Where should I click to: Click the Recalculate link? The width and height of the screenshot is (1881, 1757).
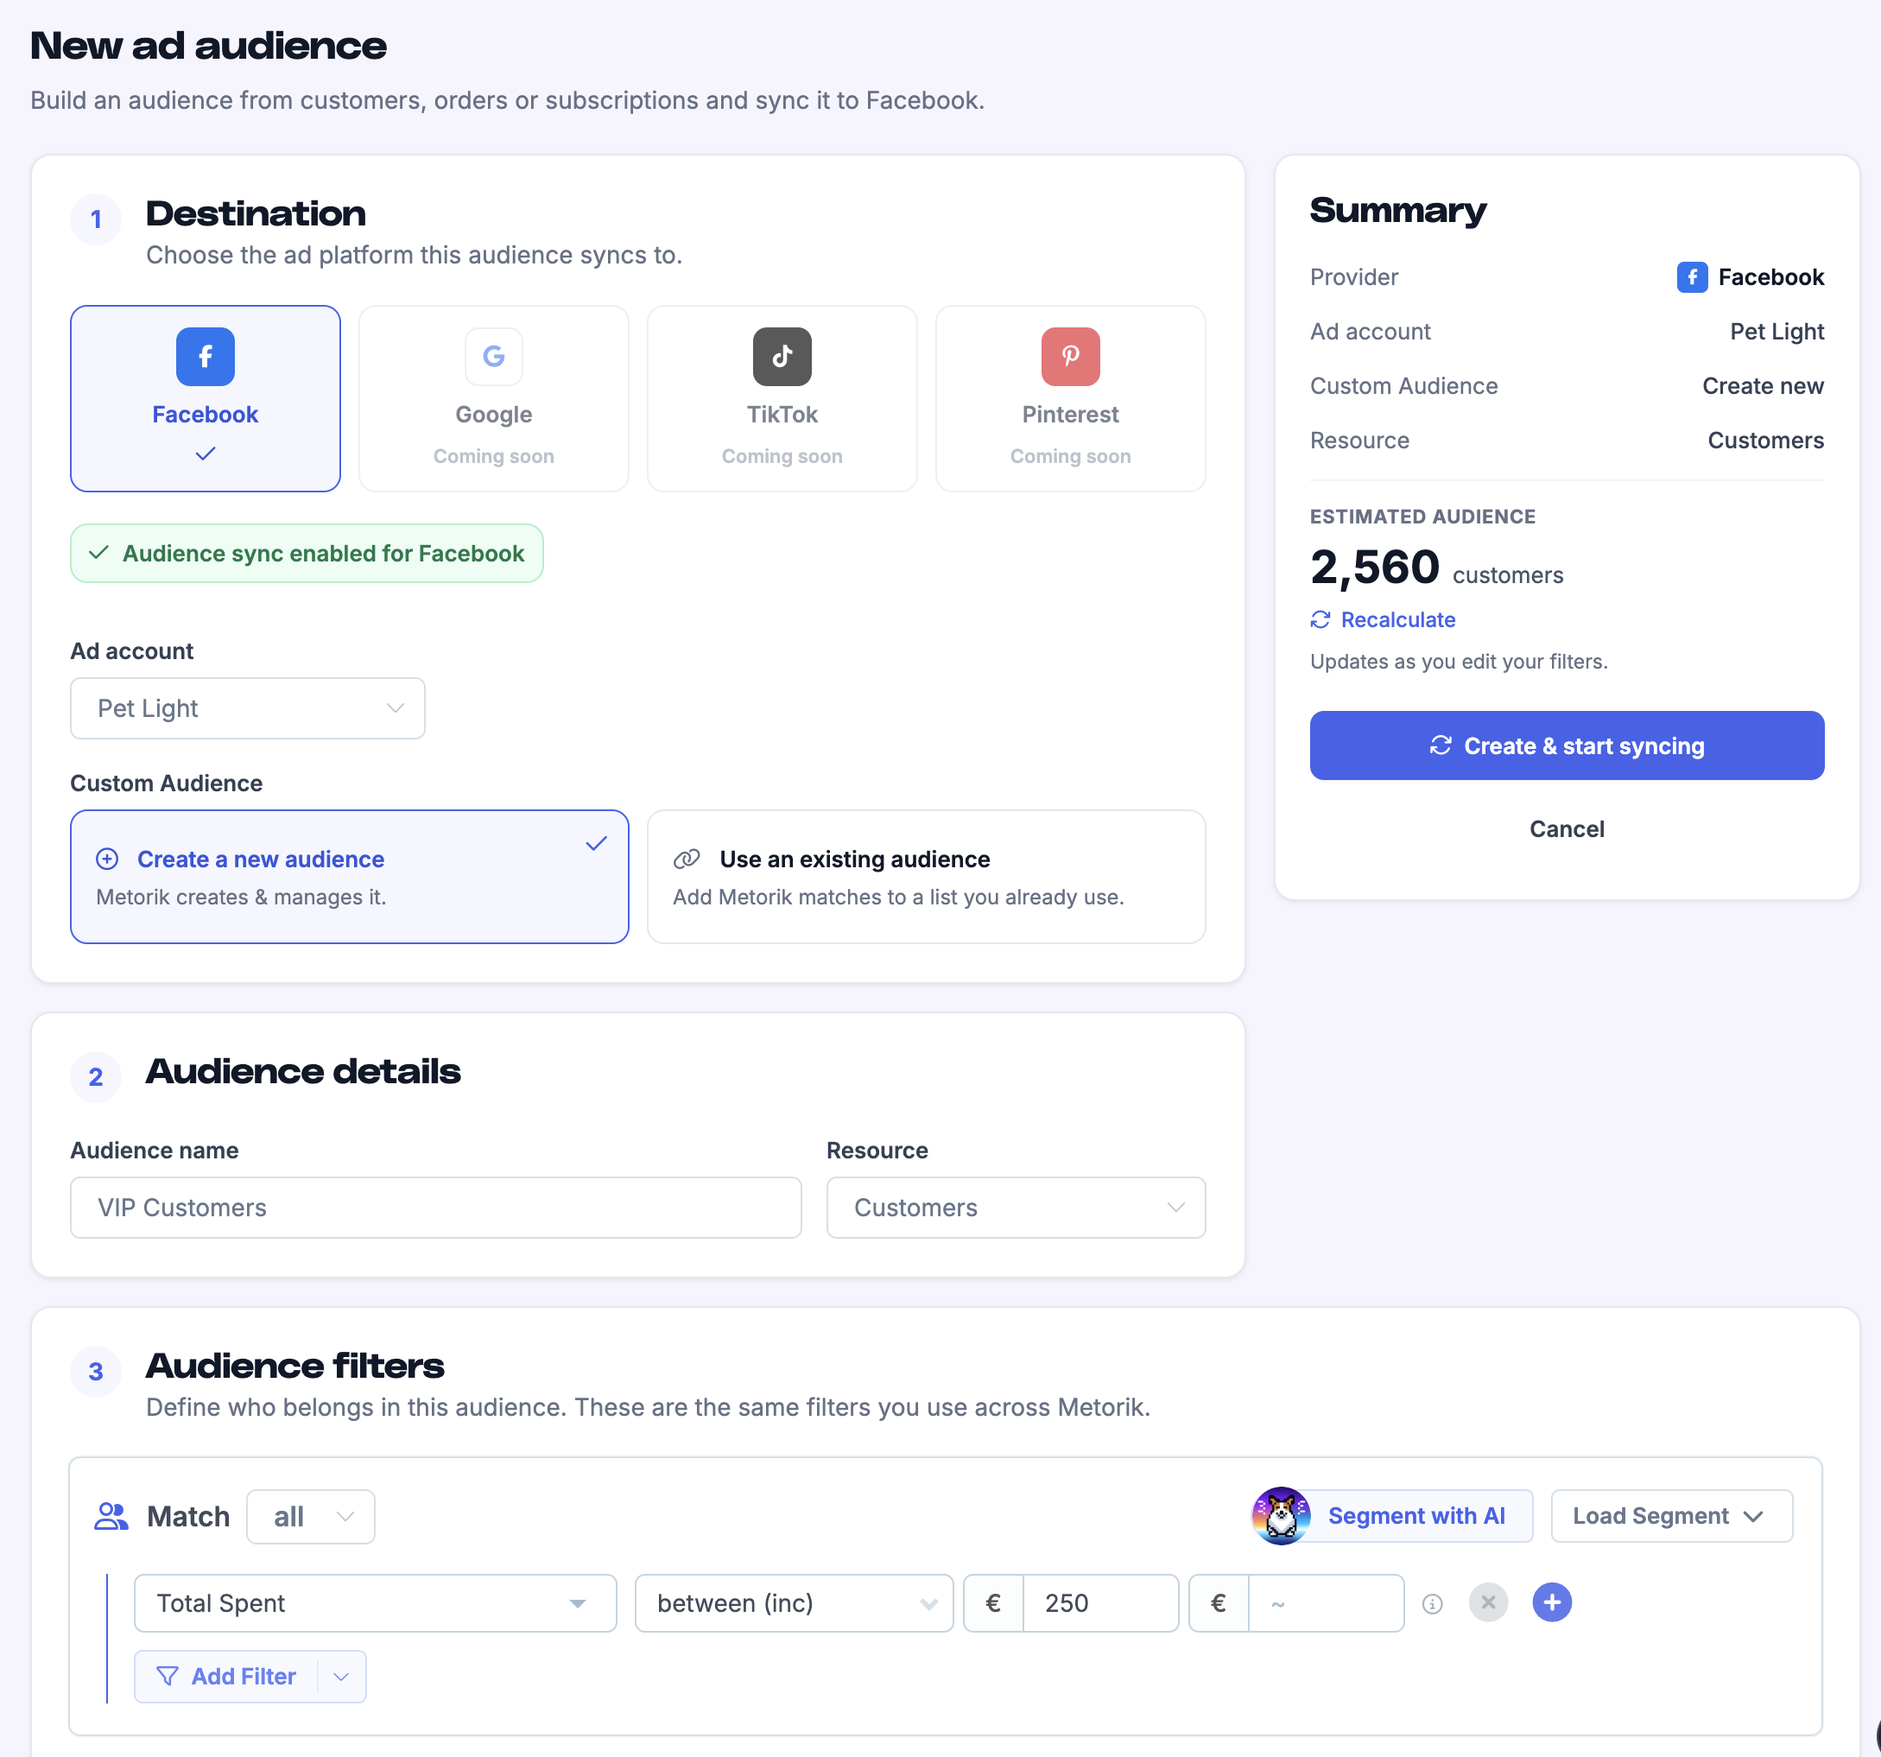point(1384,621)
